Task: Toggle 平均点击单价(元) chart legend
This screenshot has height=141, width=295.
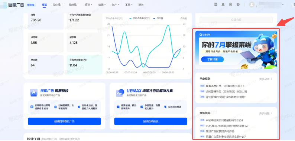Action: point(139,19)
